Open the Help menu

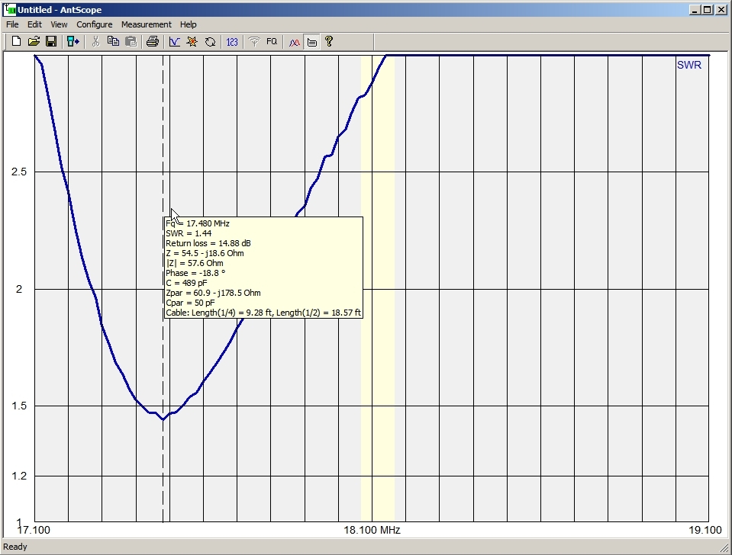[x=188, y=24]
